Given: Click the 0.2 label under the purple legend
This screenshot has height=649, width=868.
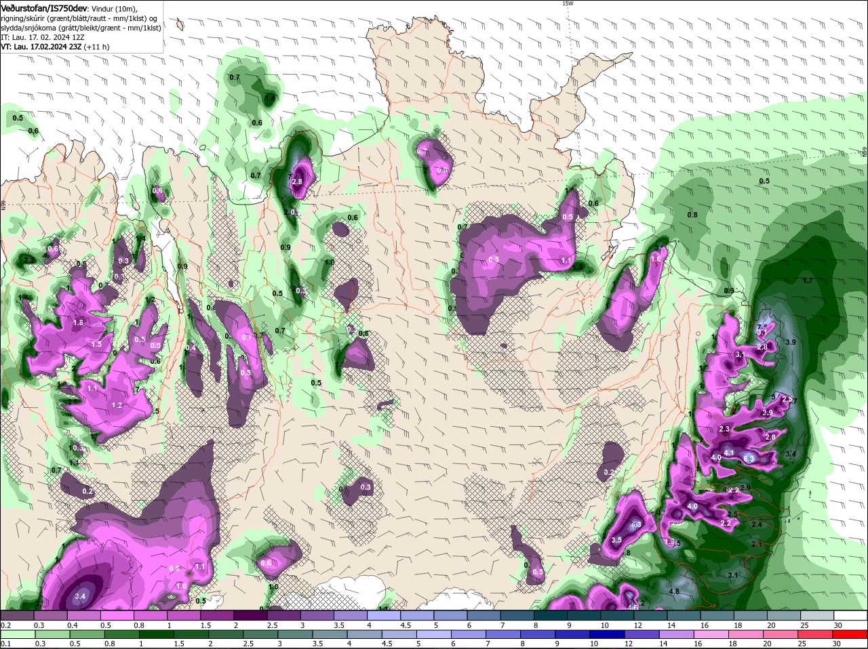Looking at the screenshot, I should click(5, 625).
